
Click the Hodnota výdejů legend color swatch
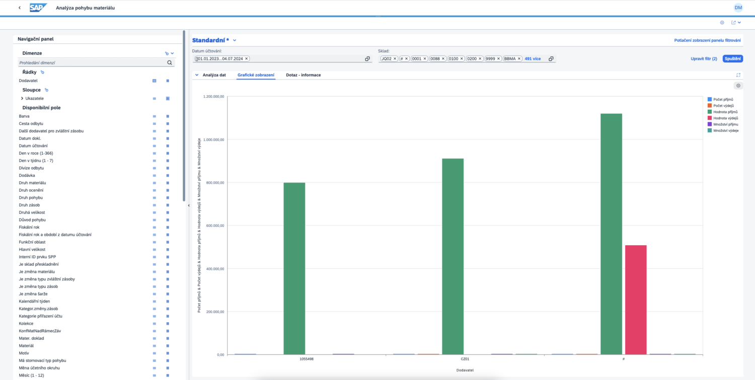pyautogui.click(x=709, y=118)
